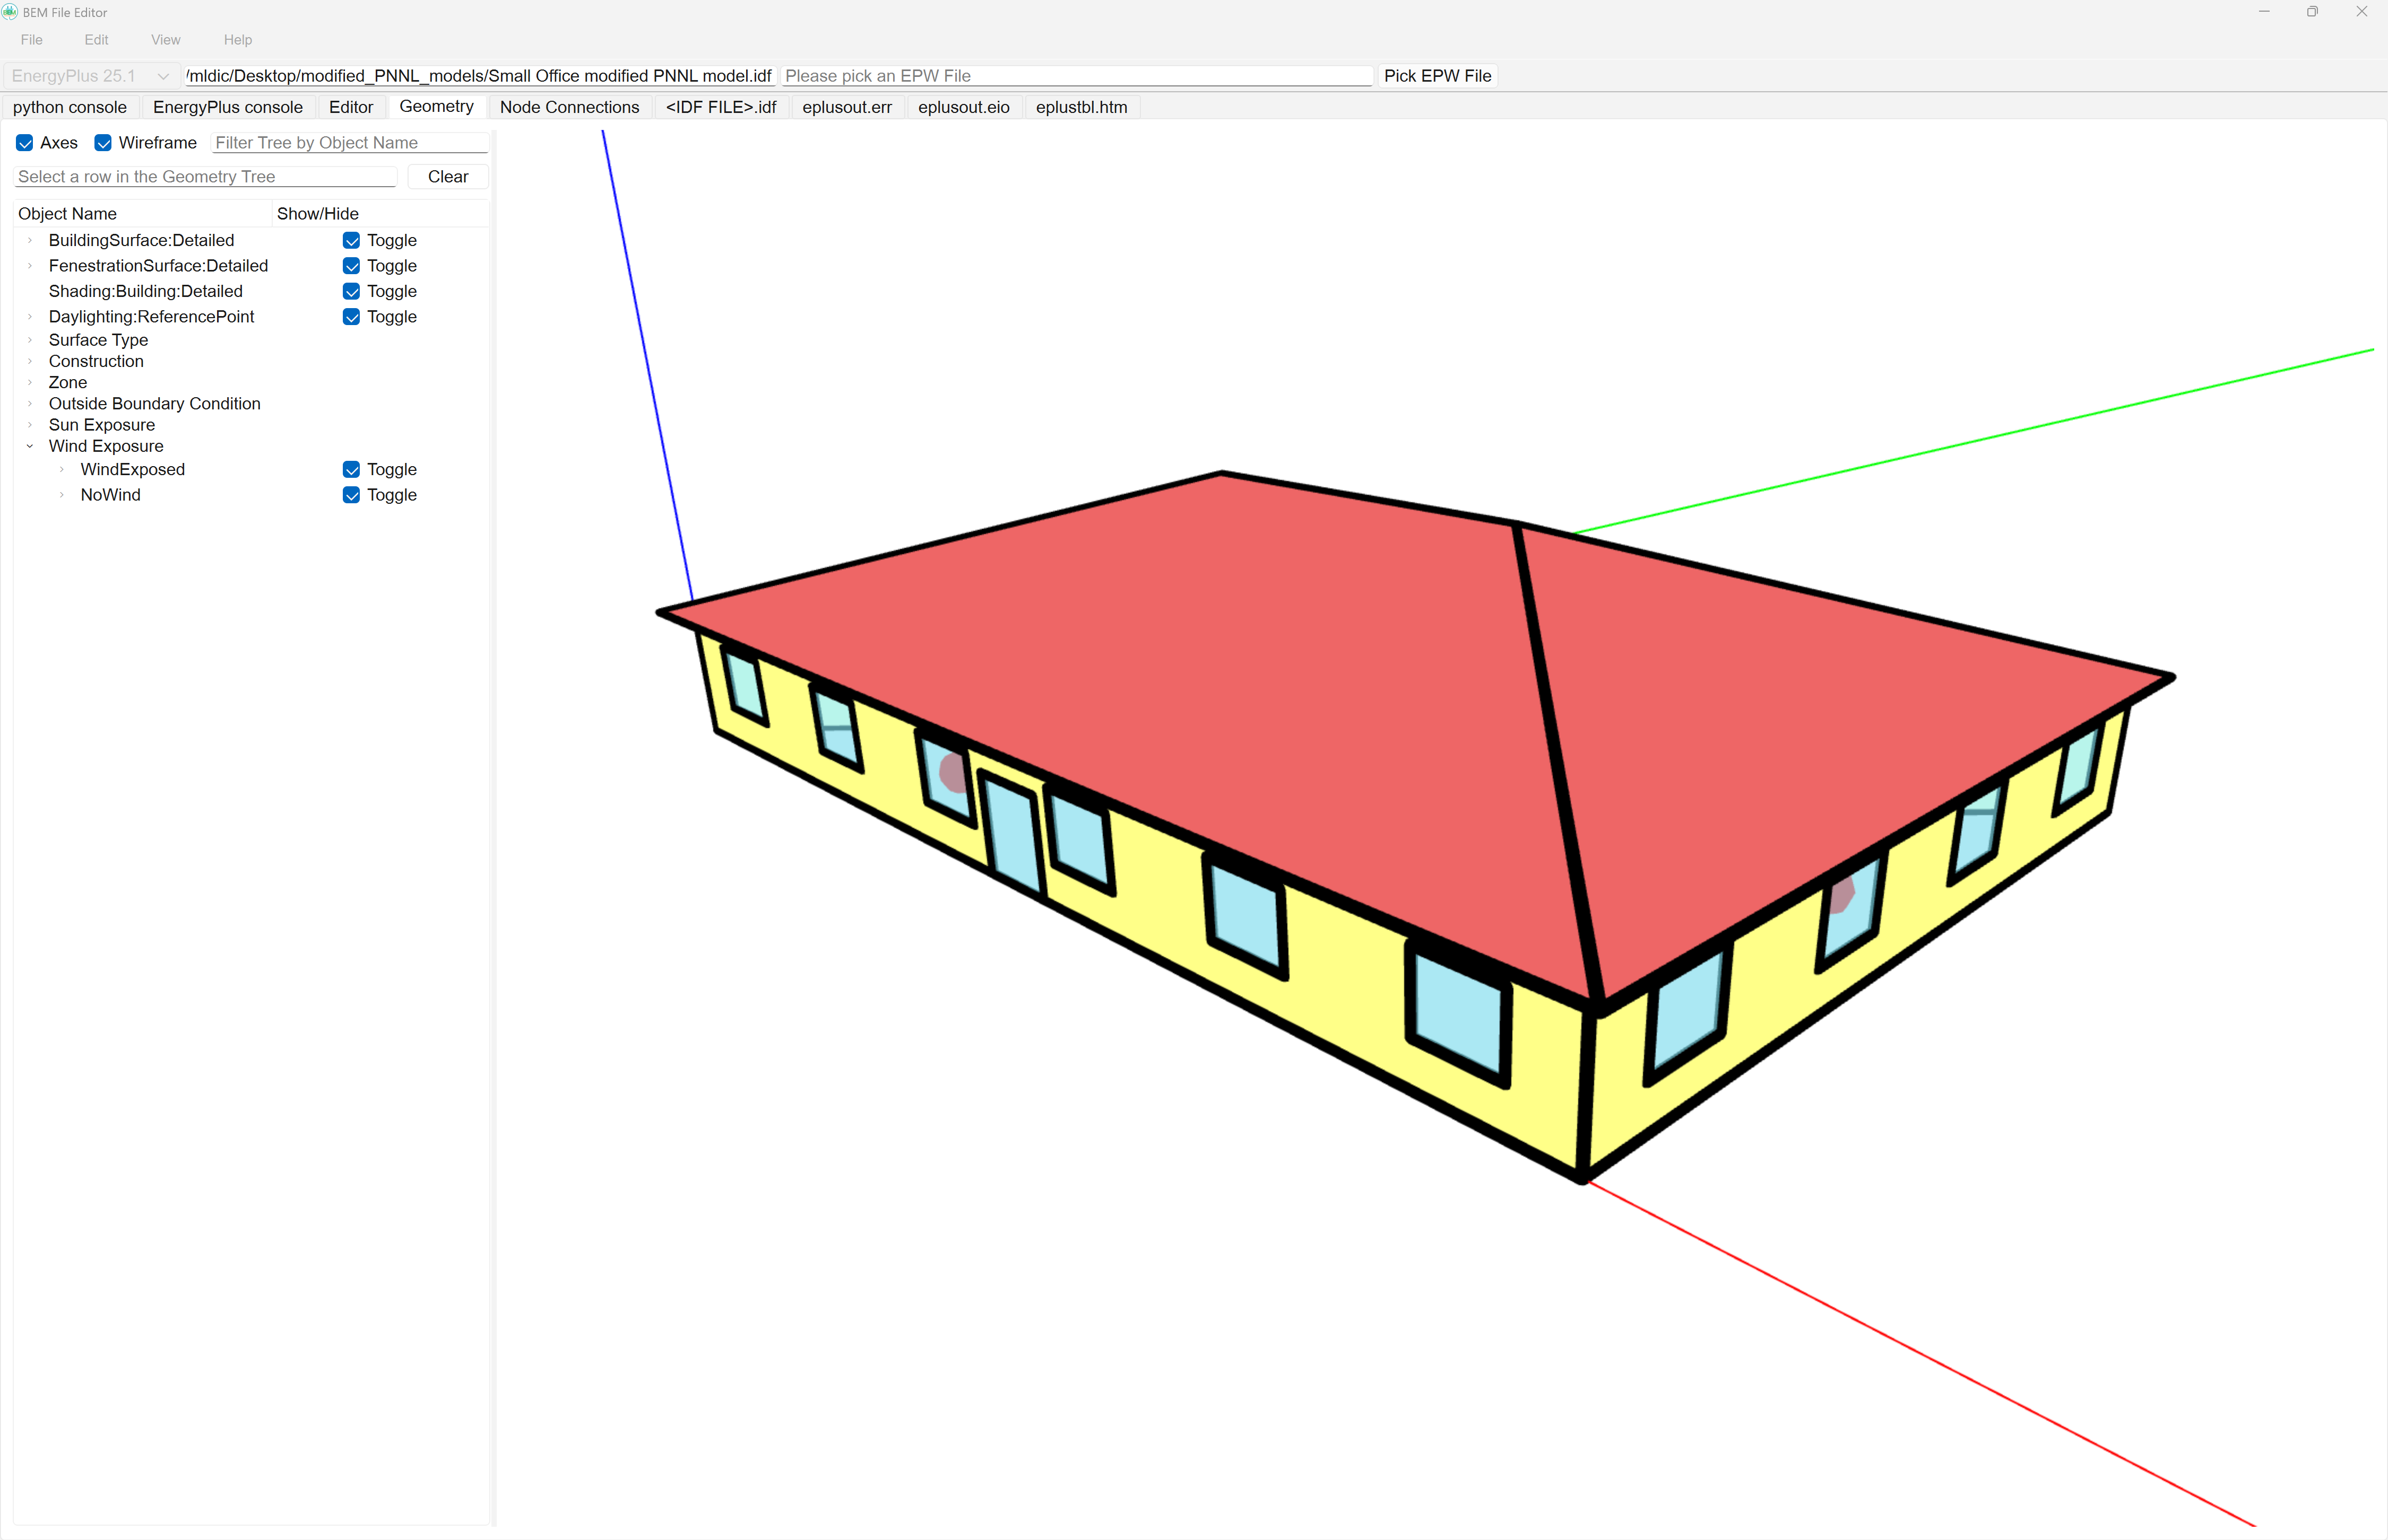This screenshot has height=1540, width=2388.
Task: Expand the FenestrationSurface:Detailed tree node
Action: (x=30, y=266)
